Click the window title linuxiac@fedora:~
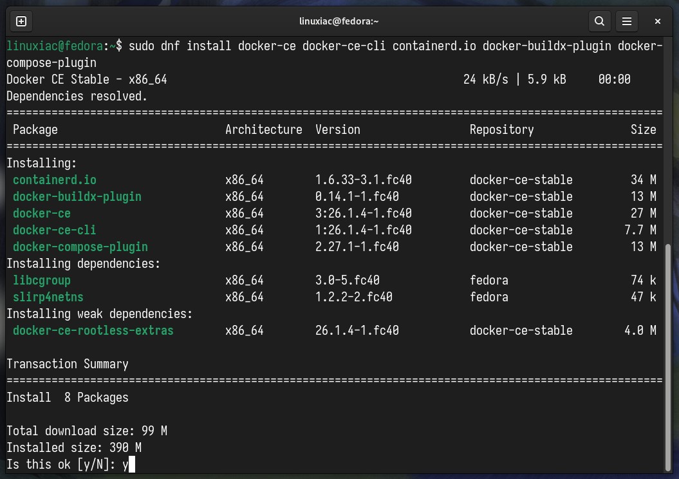The image size is (679, 479). (x=339, y=21)
